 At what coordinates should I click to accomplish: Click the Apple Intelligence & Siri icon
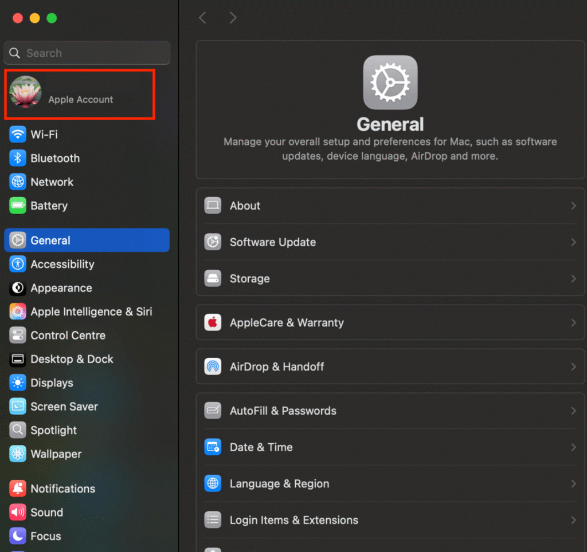pyautogui.click(x=18, y=312)
